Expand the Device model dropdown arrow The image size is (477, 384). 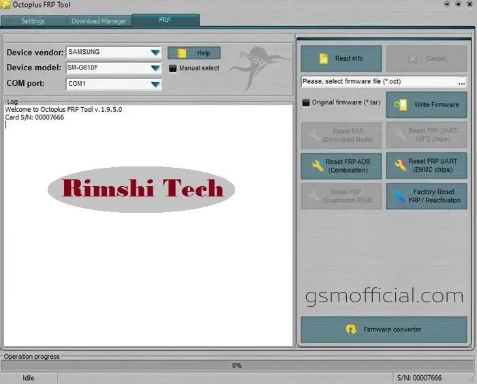(155, 68)
